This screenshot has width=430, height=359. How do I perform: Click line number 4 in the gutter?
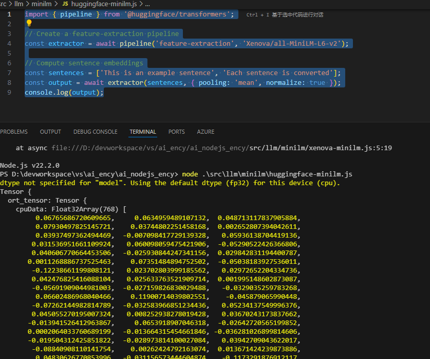point(9,44)
